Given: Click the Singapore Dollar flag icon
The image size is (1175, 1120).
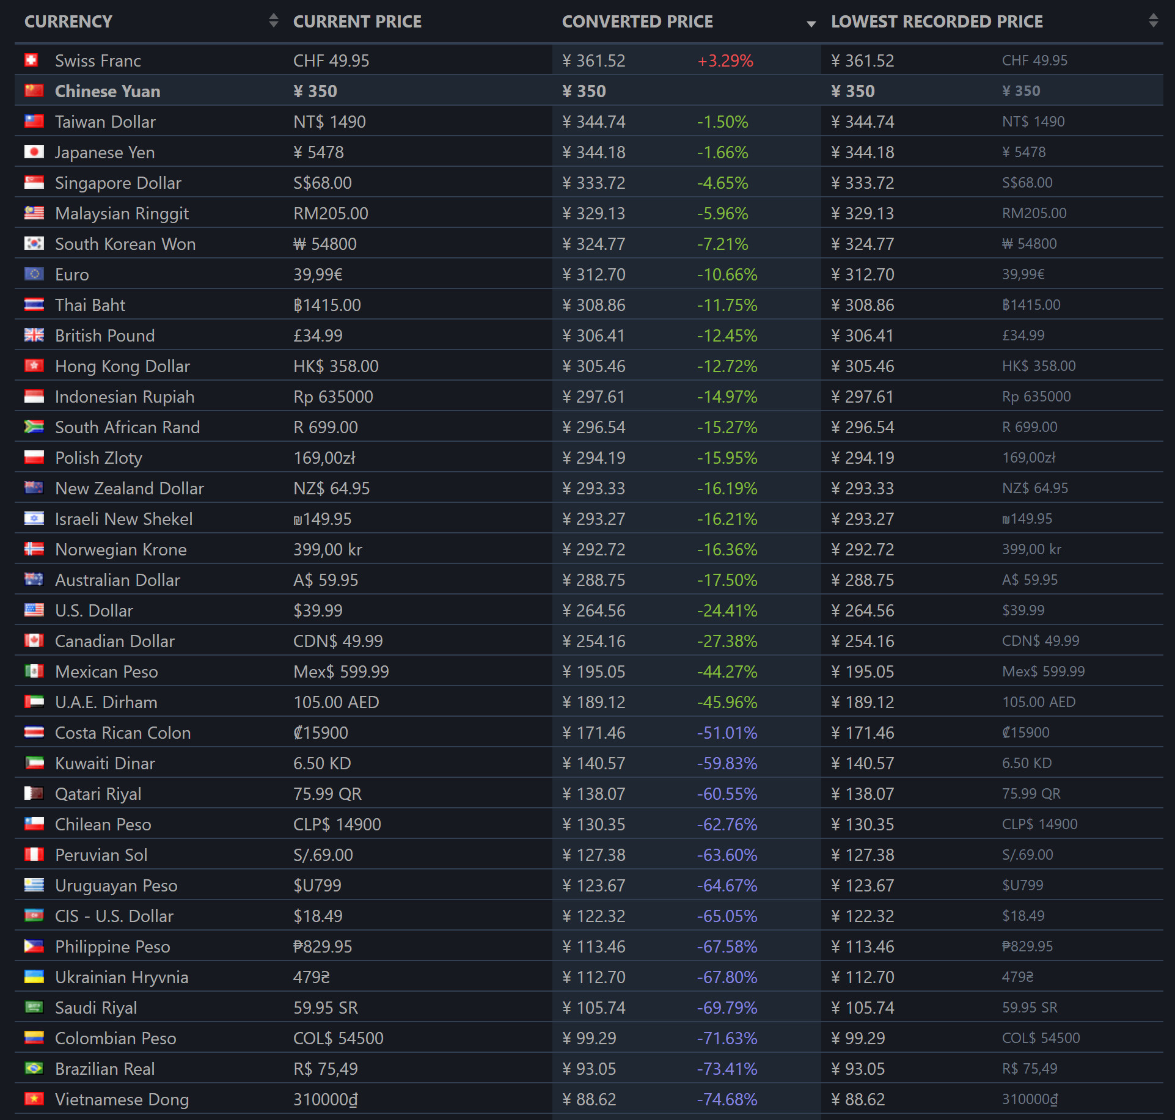Looking at the screenshot, I should tap(34, 182).
